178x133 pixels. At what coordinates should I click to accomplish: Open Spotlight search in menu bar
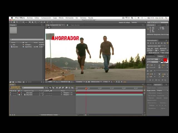pos(166,18)
